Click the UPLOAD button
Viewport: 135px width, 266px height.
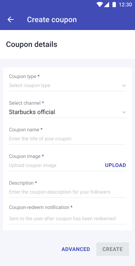pyautogui.click(x=115, y=165)
